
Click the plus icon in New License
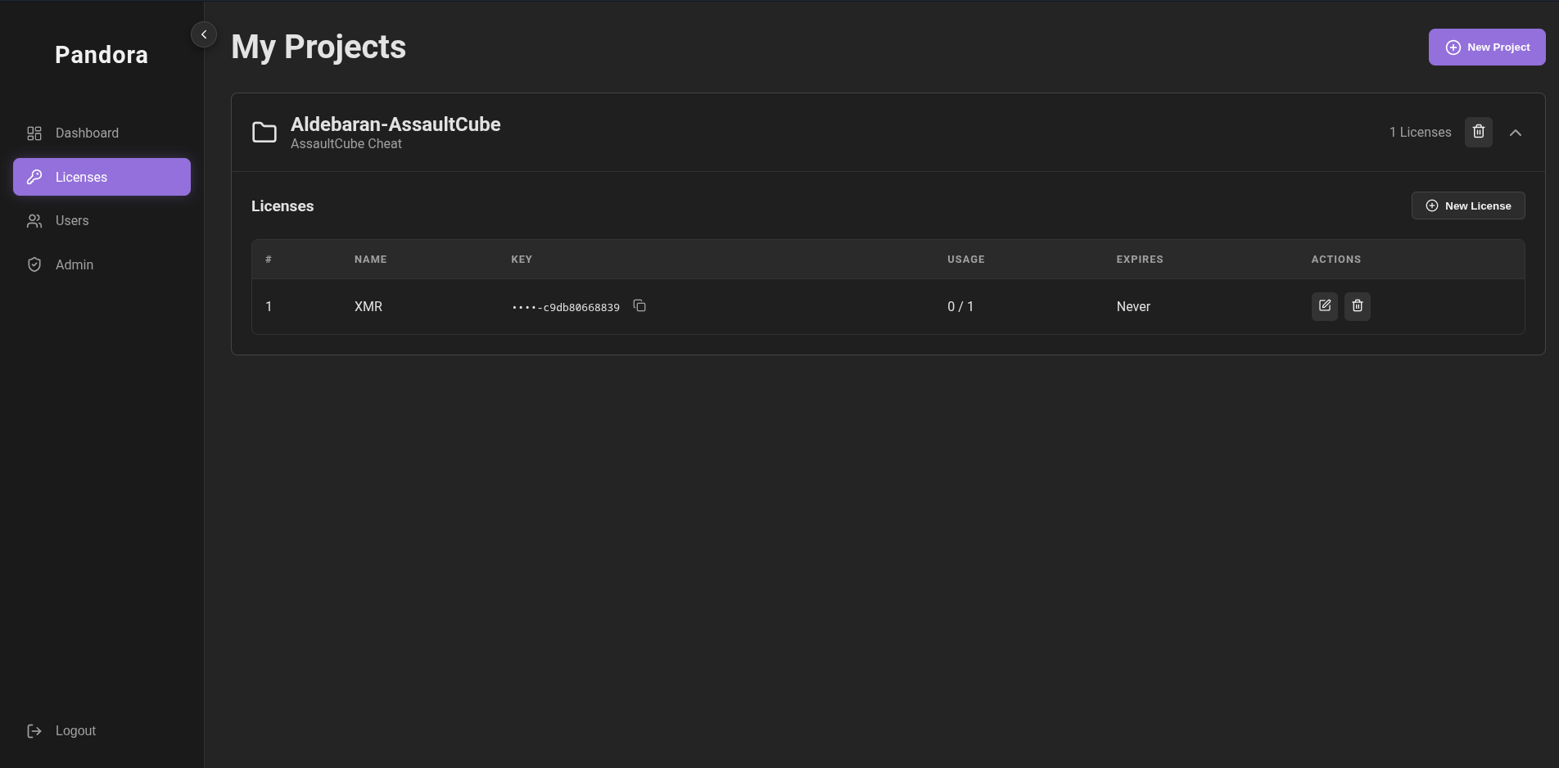[x=1432, y=206]
